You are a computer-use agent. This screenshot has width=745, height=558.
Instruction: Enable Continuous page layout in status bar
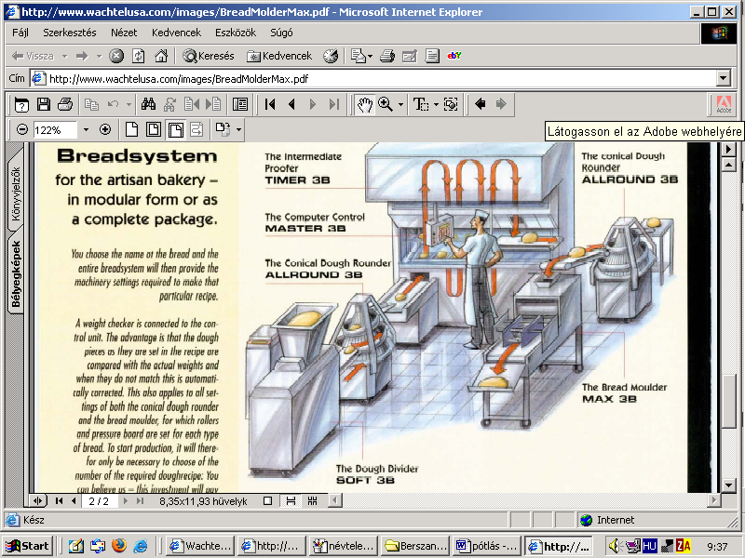291,500
